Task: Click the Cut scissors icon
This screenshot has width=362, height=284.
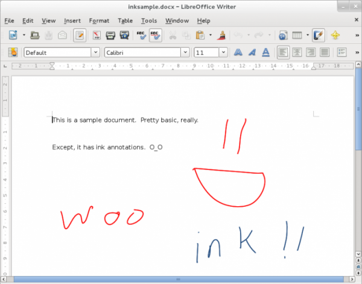Action: (173, 36)
